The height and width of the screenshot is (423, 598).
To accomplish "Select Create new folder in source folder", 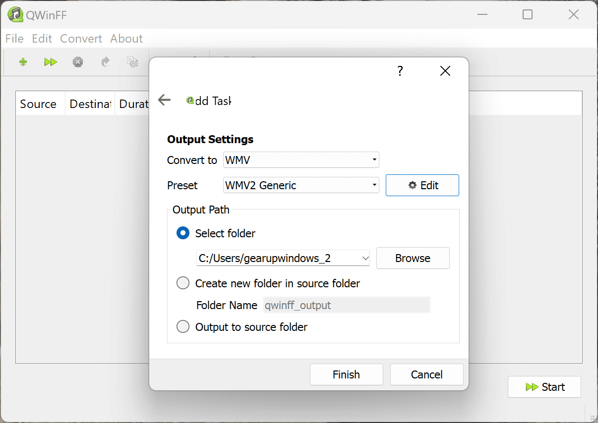I will [x=183, y=283].
